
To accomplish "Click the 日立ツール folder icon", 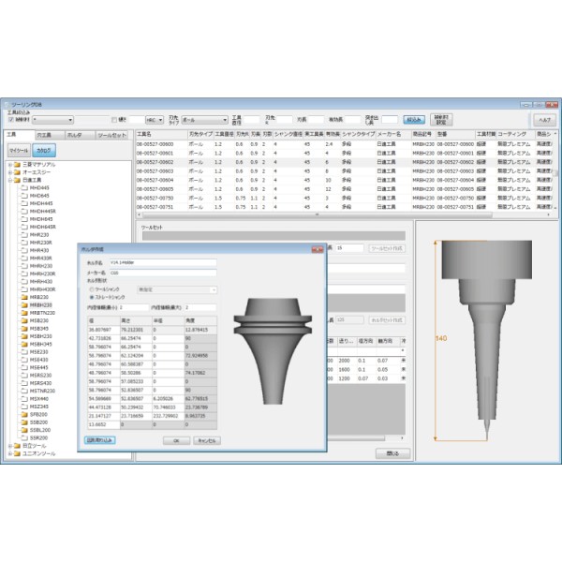I will click(17, 446).
